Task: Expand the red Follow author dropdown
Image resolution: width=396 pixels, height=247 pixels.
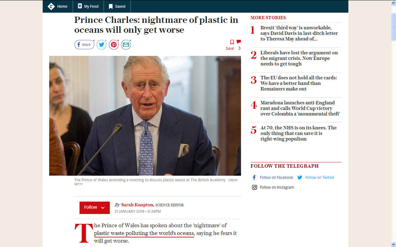Action: pyautogui.click(x=95, y=207)
